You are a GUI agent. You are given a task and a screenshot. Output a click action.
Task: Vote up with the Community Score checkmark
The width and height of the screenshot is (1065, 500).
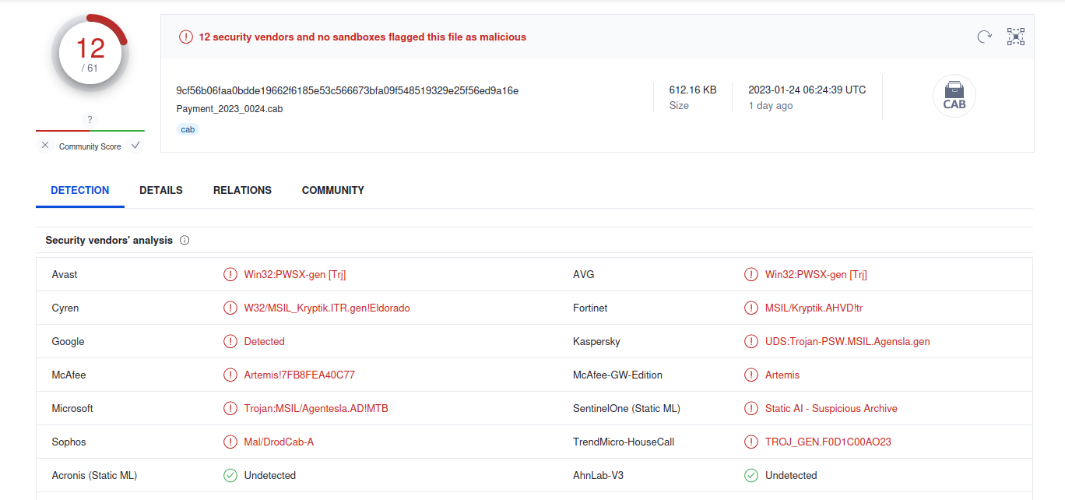coord(135,146)
